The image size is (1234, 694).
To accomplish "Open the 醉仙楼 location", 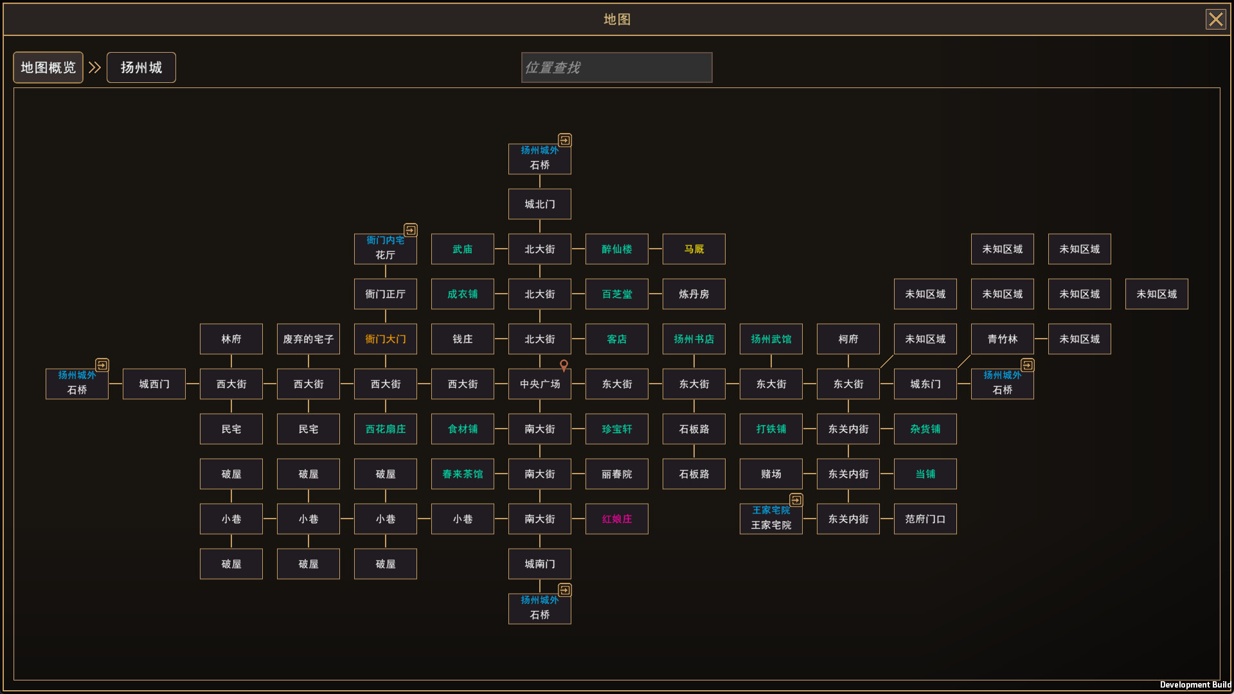I will (x=616, y=249).
